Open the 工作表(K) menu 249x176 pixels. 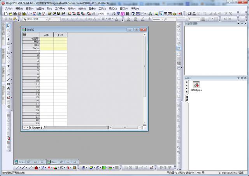point(60,8)
